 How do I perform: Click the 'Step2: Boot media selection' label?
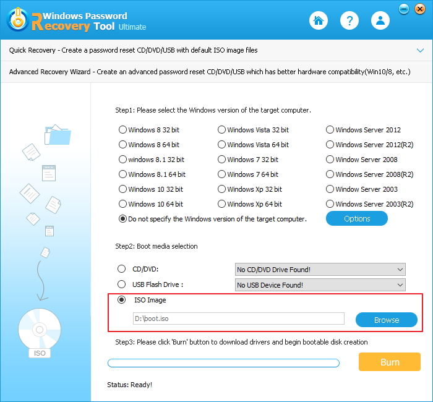(x=156, y=246)
